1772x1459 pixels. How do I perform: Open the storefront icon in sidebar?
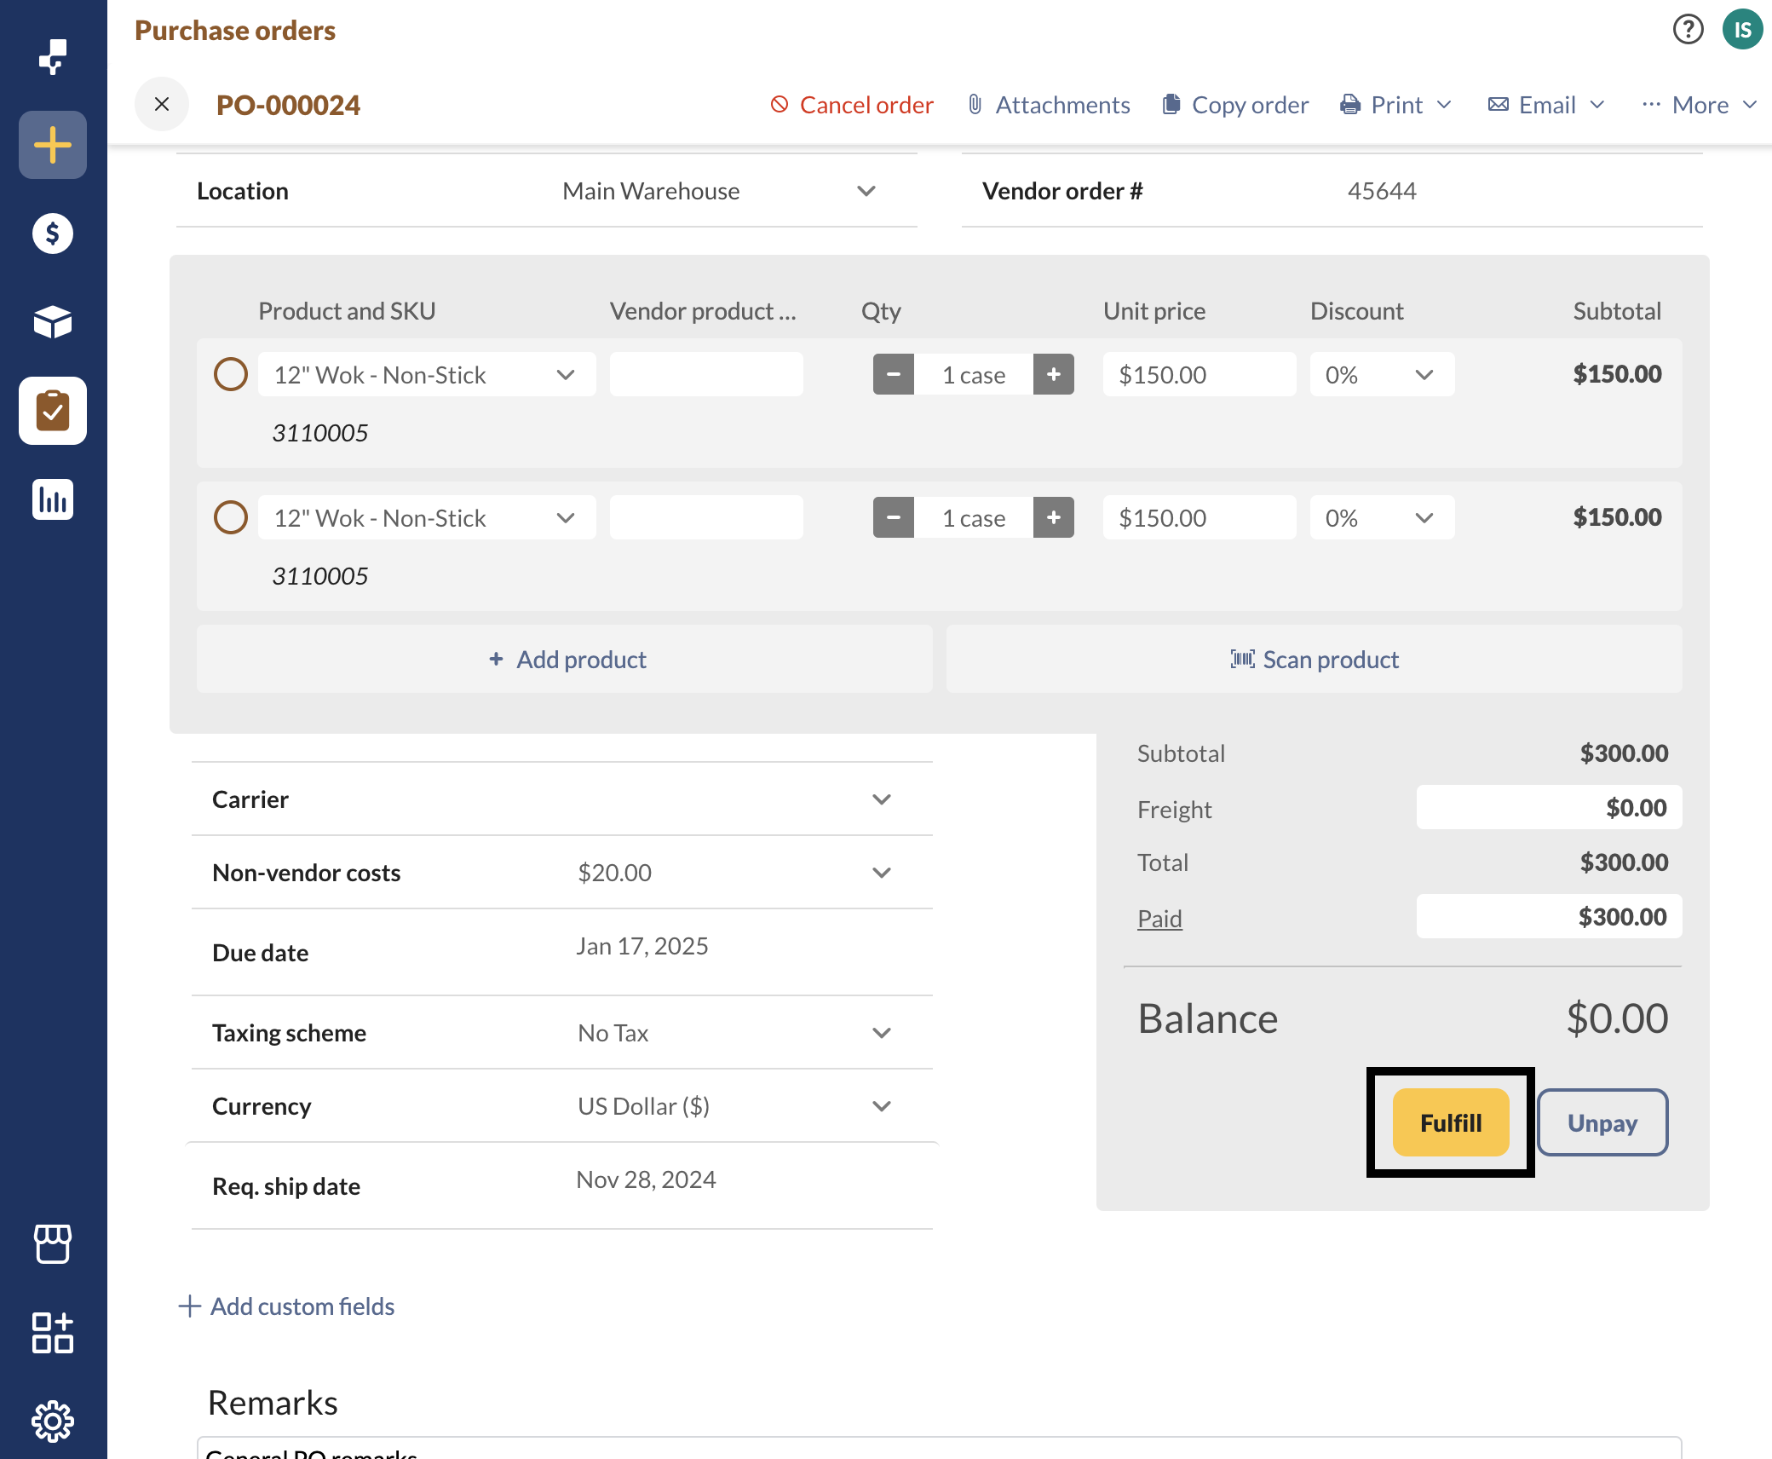coord(53,1243)
